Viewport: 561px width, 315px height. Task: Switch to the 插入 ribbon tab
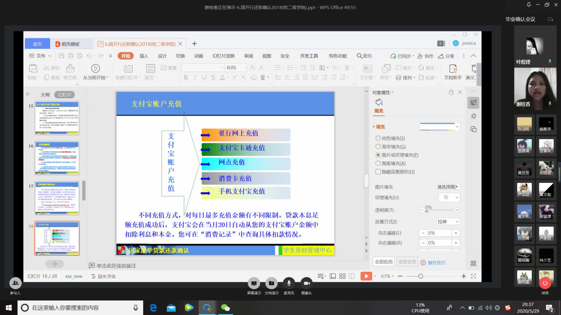tap(144, 56)
